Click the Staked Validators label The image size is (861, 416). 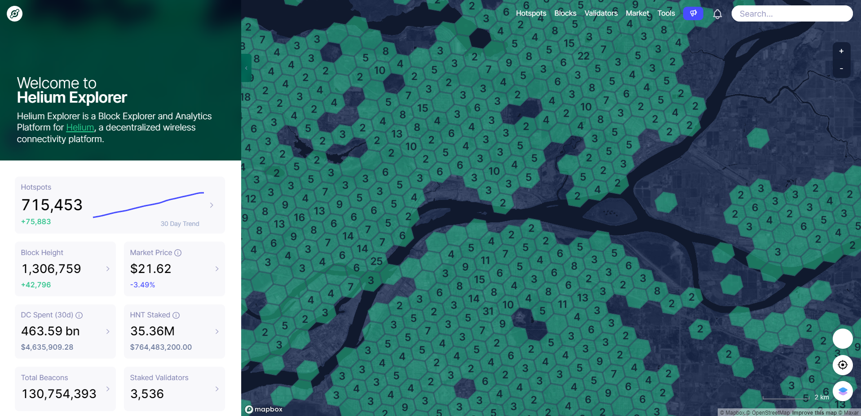coord(159,377)
